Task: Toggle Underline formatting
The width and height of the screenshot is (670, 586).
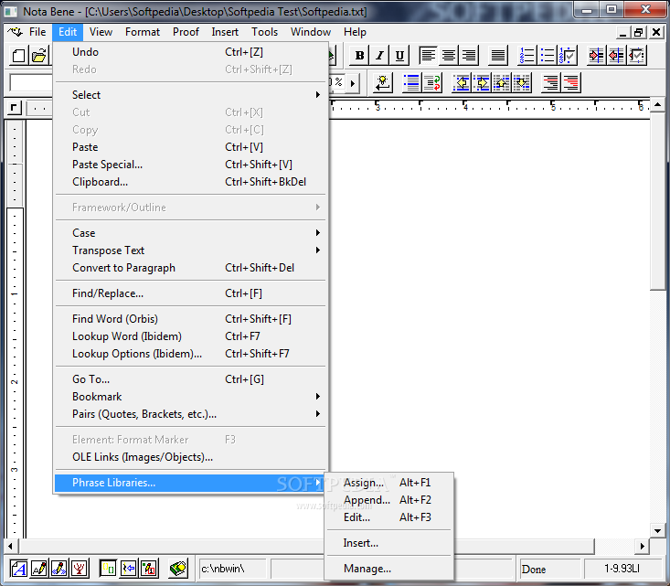Action: pos(399,56)
